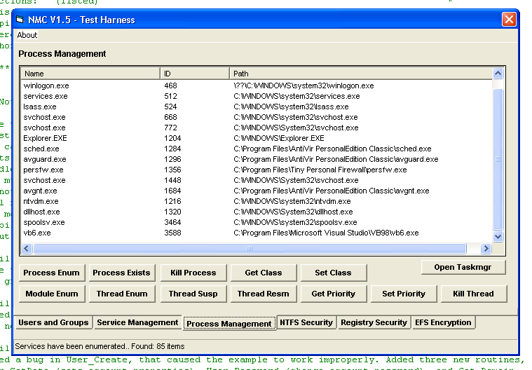532x370 pixels.
Task: Switch to Users and Groups tab
Action: [54, 322]
